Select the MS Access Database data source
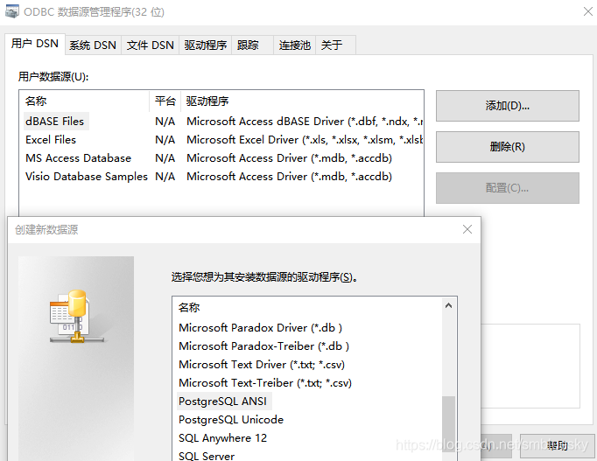This screenshot has width=597, height=461. (x=78, y=158)
